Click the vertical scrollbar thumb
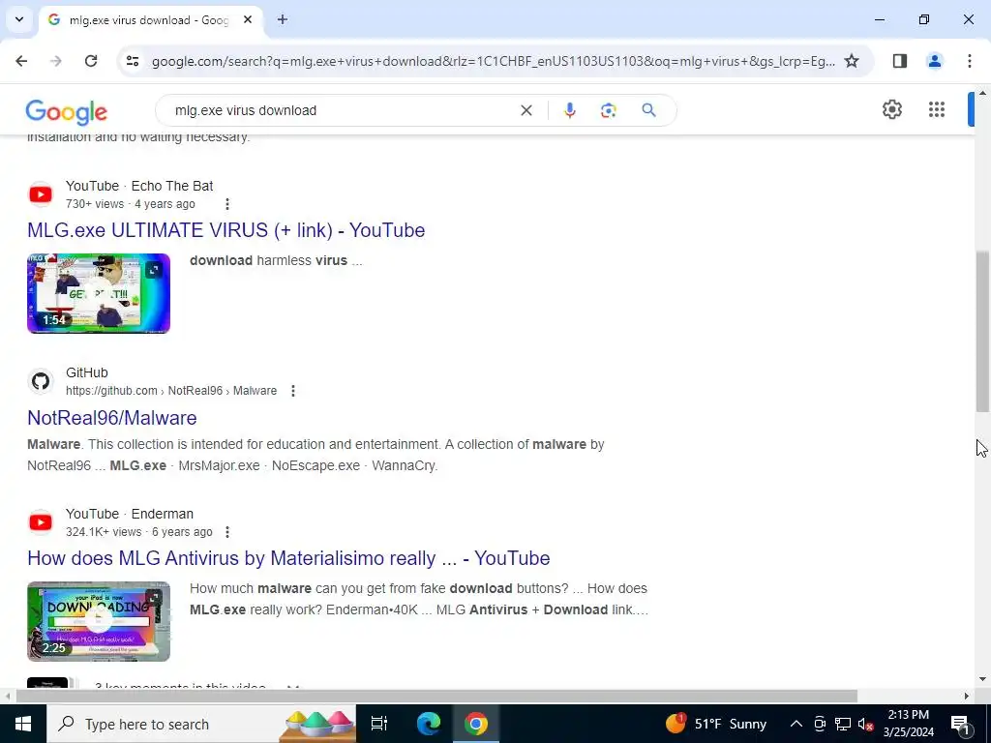This screenshot has width=991, height=743. (x=982, y=332)
